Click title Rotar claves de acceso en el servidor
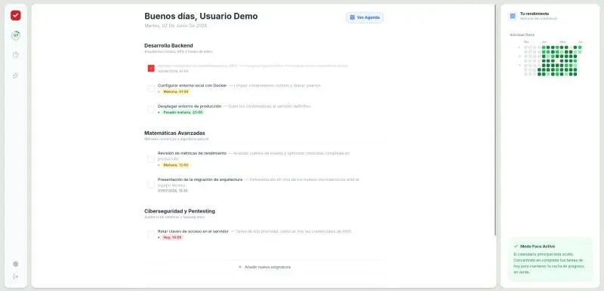Image resolution: width=604 pixels, height=291 pixels. click(x=193, y=231)
